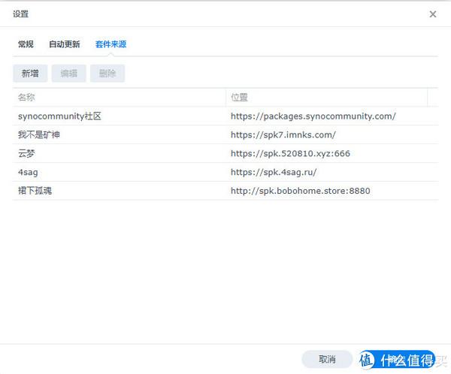Click the spk.4sag.ru URL cell
This screenshot has width=451, height=374.
[274, 172]
